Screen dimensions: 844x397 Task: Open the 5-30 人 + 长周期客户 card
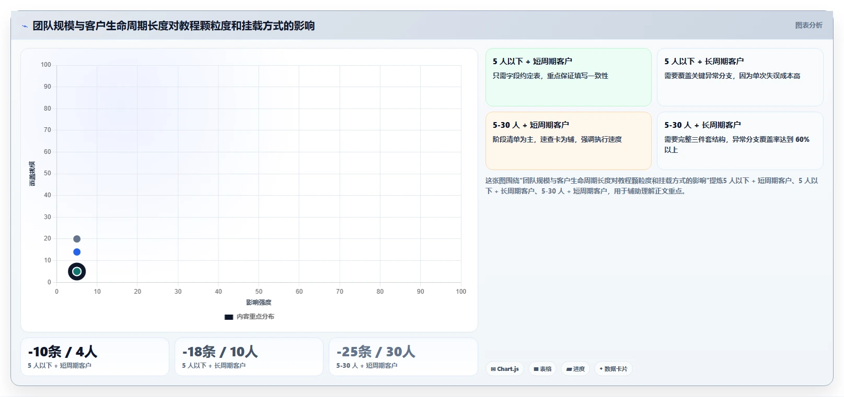(740, 141)
